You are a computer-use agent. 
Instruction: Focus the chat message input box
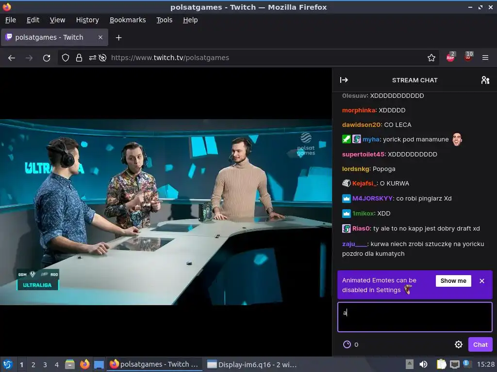click(x=414, y=317)
